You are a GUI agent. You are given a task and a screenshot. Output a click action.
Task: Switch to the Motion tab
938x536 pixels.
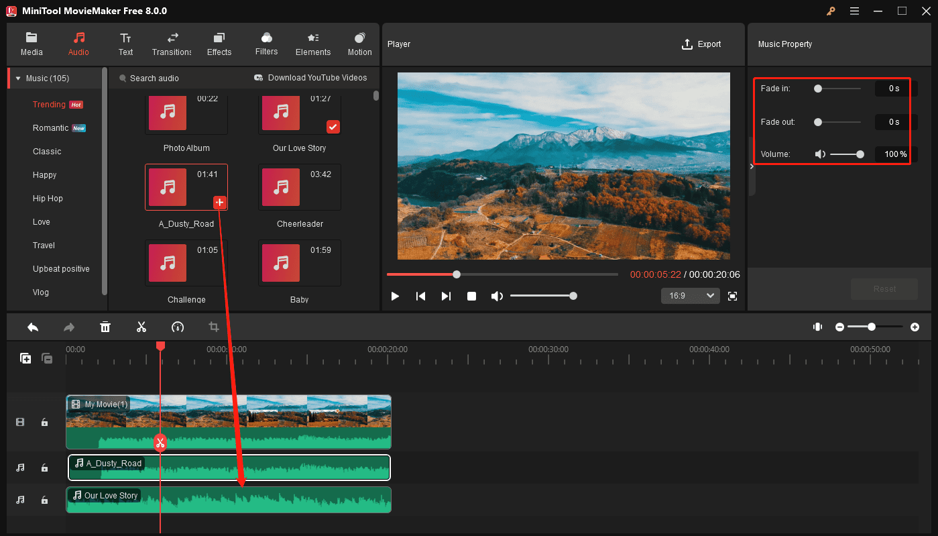[360, 44]
